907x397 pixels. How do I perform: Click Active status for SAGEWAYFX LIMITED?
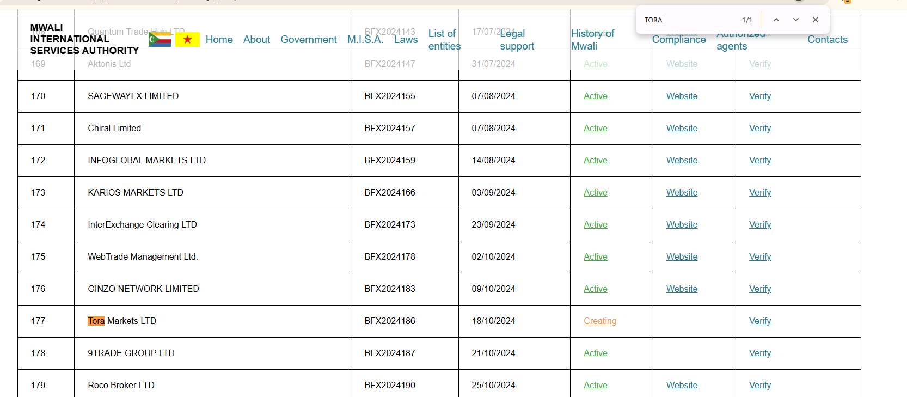[596, 96]
